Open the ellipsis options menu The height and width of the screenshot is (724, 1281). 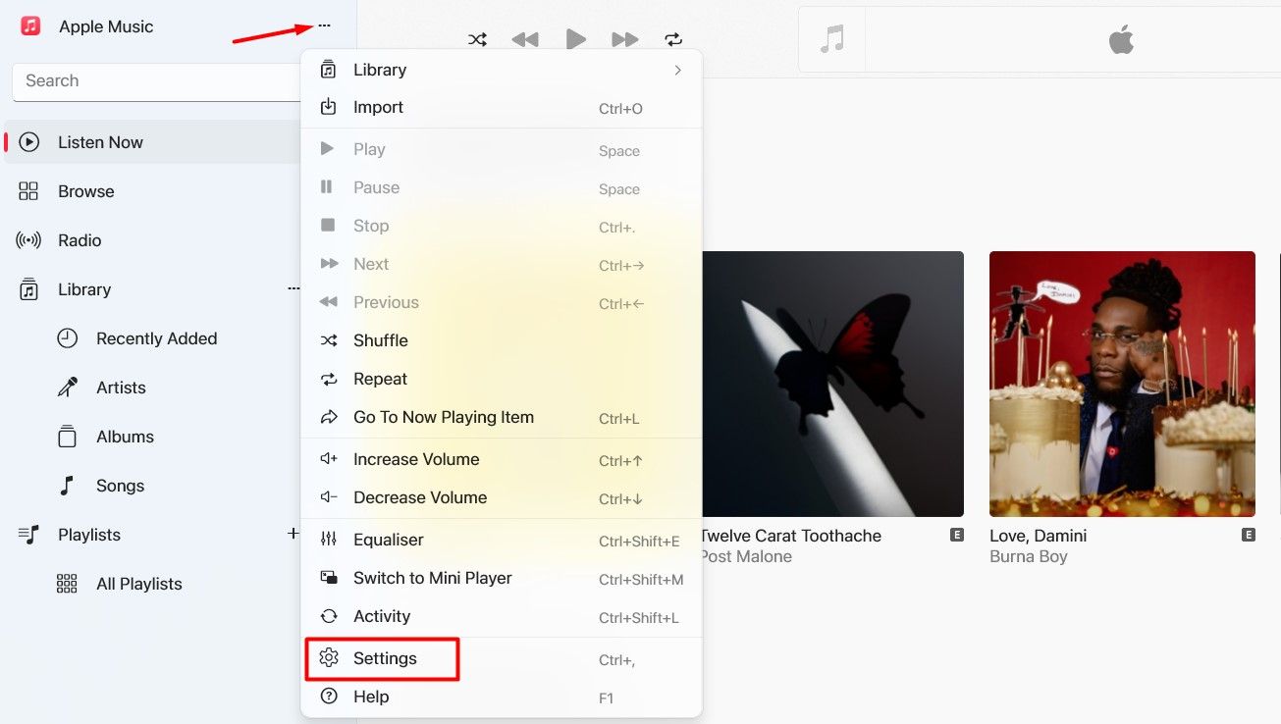click(x=324, y=26)
